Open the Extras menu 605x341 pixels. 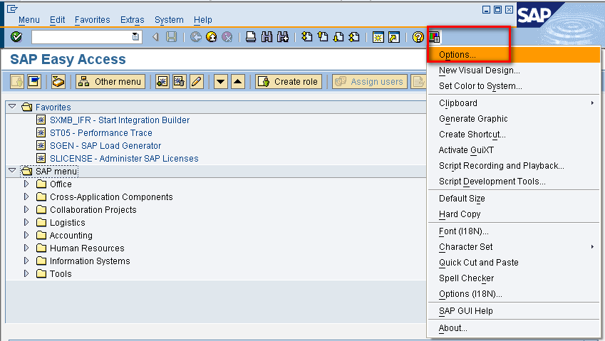[x=132, y=20]
